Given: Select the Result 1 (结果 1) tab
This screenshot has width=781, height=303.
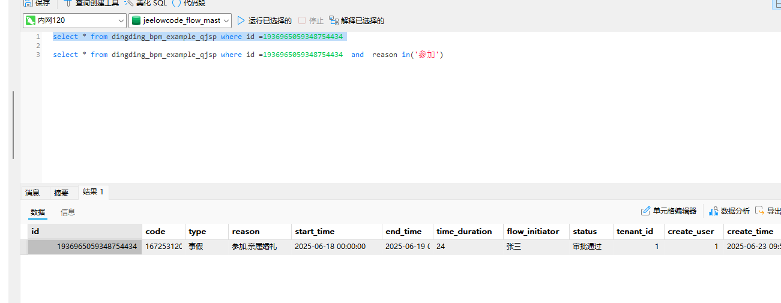Looking at the screenshot, I should (x=93, y=192).
